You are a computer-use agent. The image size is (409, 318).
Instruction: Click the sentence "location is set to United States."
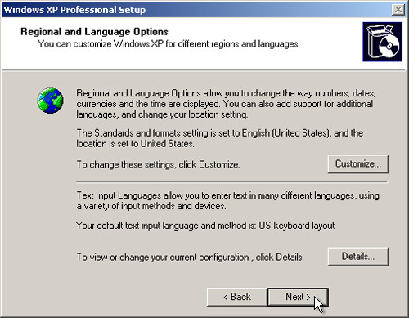point(135,144)
